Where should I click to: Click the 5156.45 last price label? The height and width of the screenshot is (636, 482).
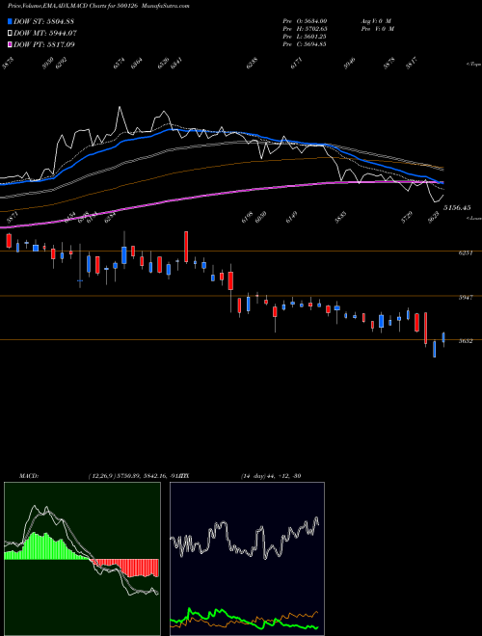[457, 208]
